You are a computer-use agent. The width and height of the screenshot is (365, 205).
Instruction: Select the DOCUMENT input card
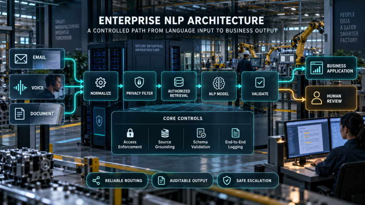point(37,114)
